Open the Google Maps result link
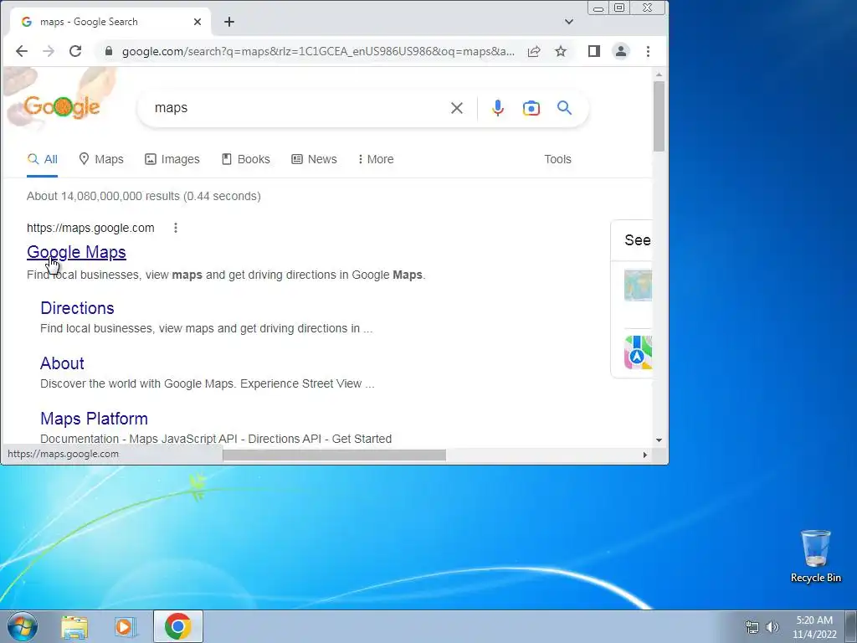This screenshot has height=643, width=857. click(x=76, y=252)
